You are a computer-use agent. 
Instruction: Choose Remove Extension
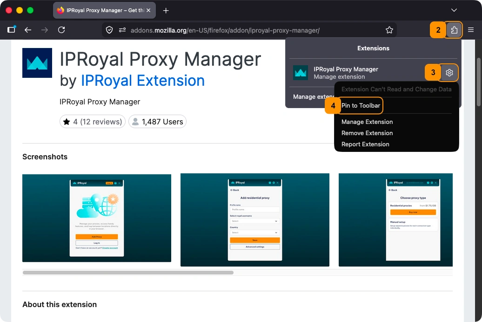pyautogui.click(x=367, y=133)
